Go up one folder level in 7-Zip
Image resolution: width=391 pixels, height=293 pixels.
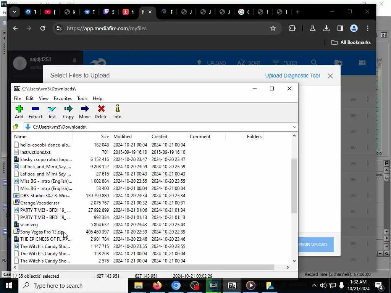(x=16, y=127)
